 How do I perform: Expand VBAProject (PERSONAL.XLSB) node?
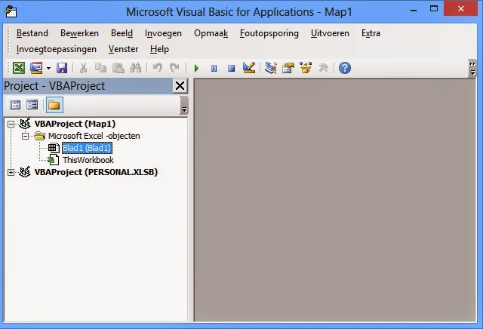pos(11,173)
